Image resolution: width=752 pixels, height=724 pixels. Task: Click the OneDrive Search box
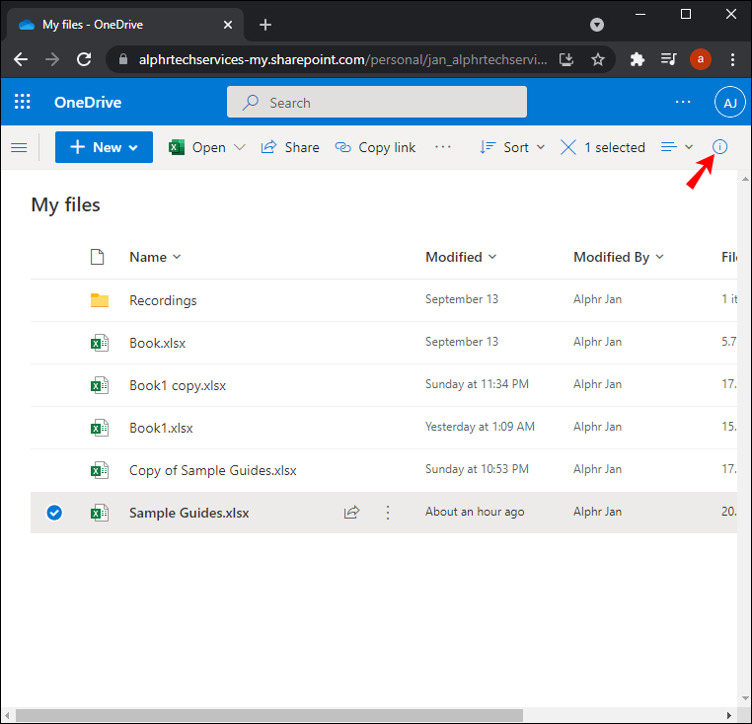tap(376, 102)
